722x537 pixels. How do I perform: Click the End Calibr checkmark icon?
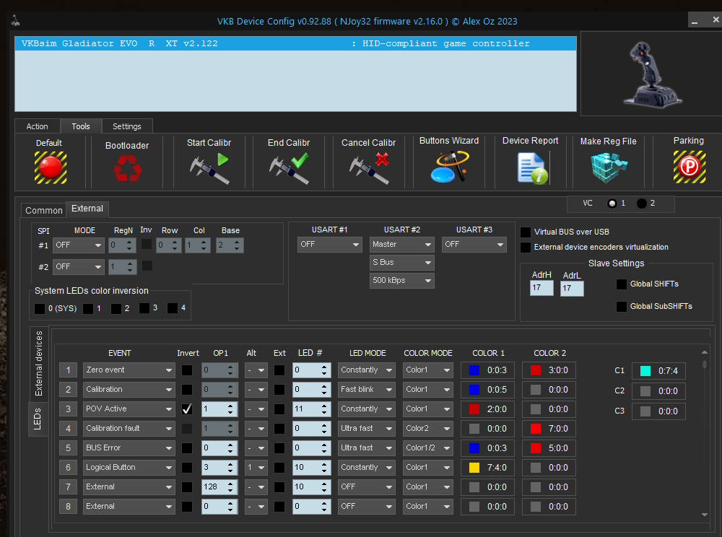tap(288, 167)
